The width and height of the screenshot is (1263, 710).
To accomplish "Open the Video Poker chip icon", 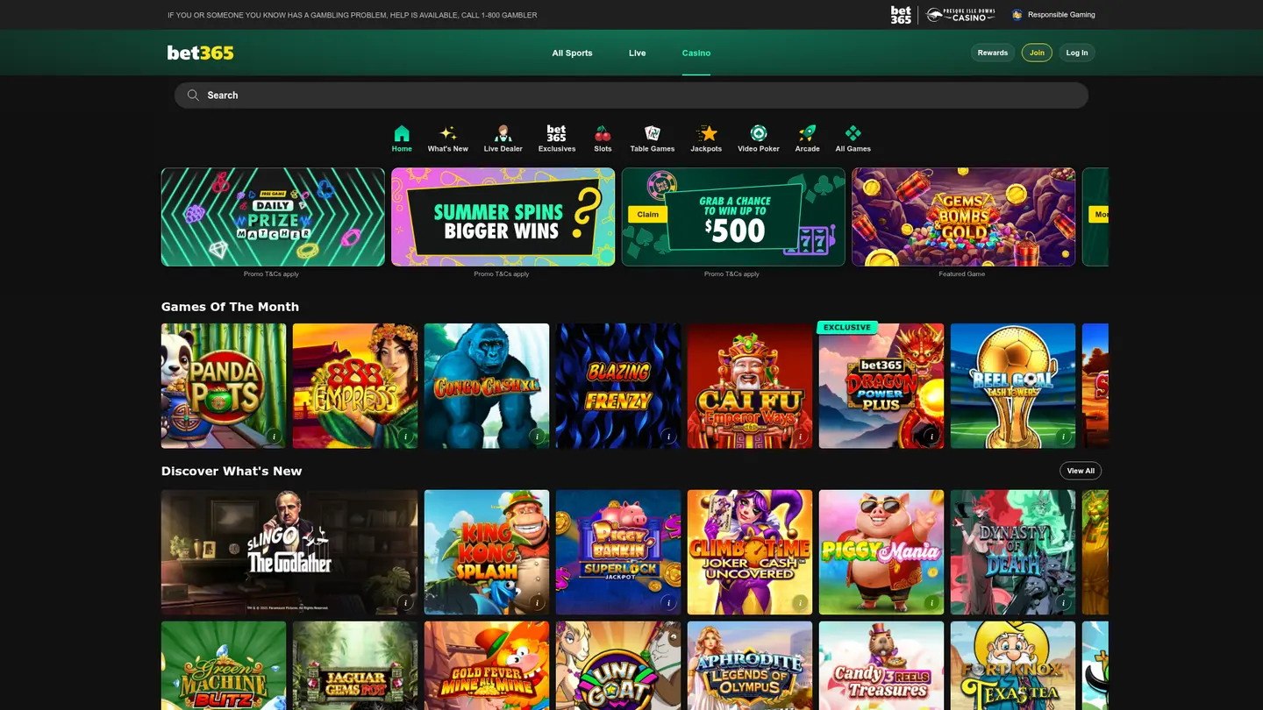I will (759, 133).
